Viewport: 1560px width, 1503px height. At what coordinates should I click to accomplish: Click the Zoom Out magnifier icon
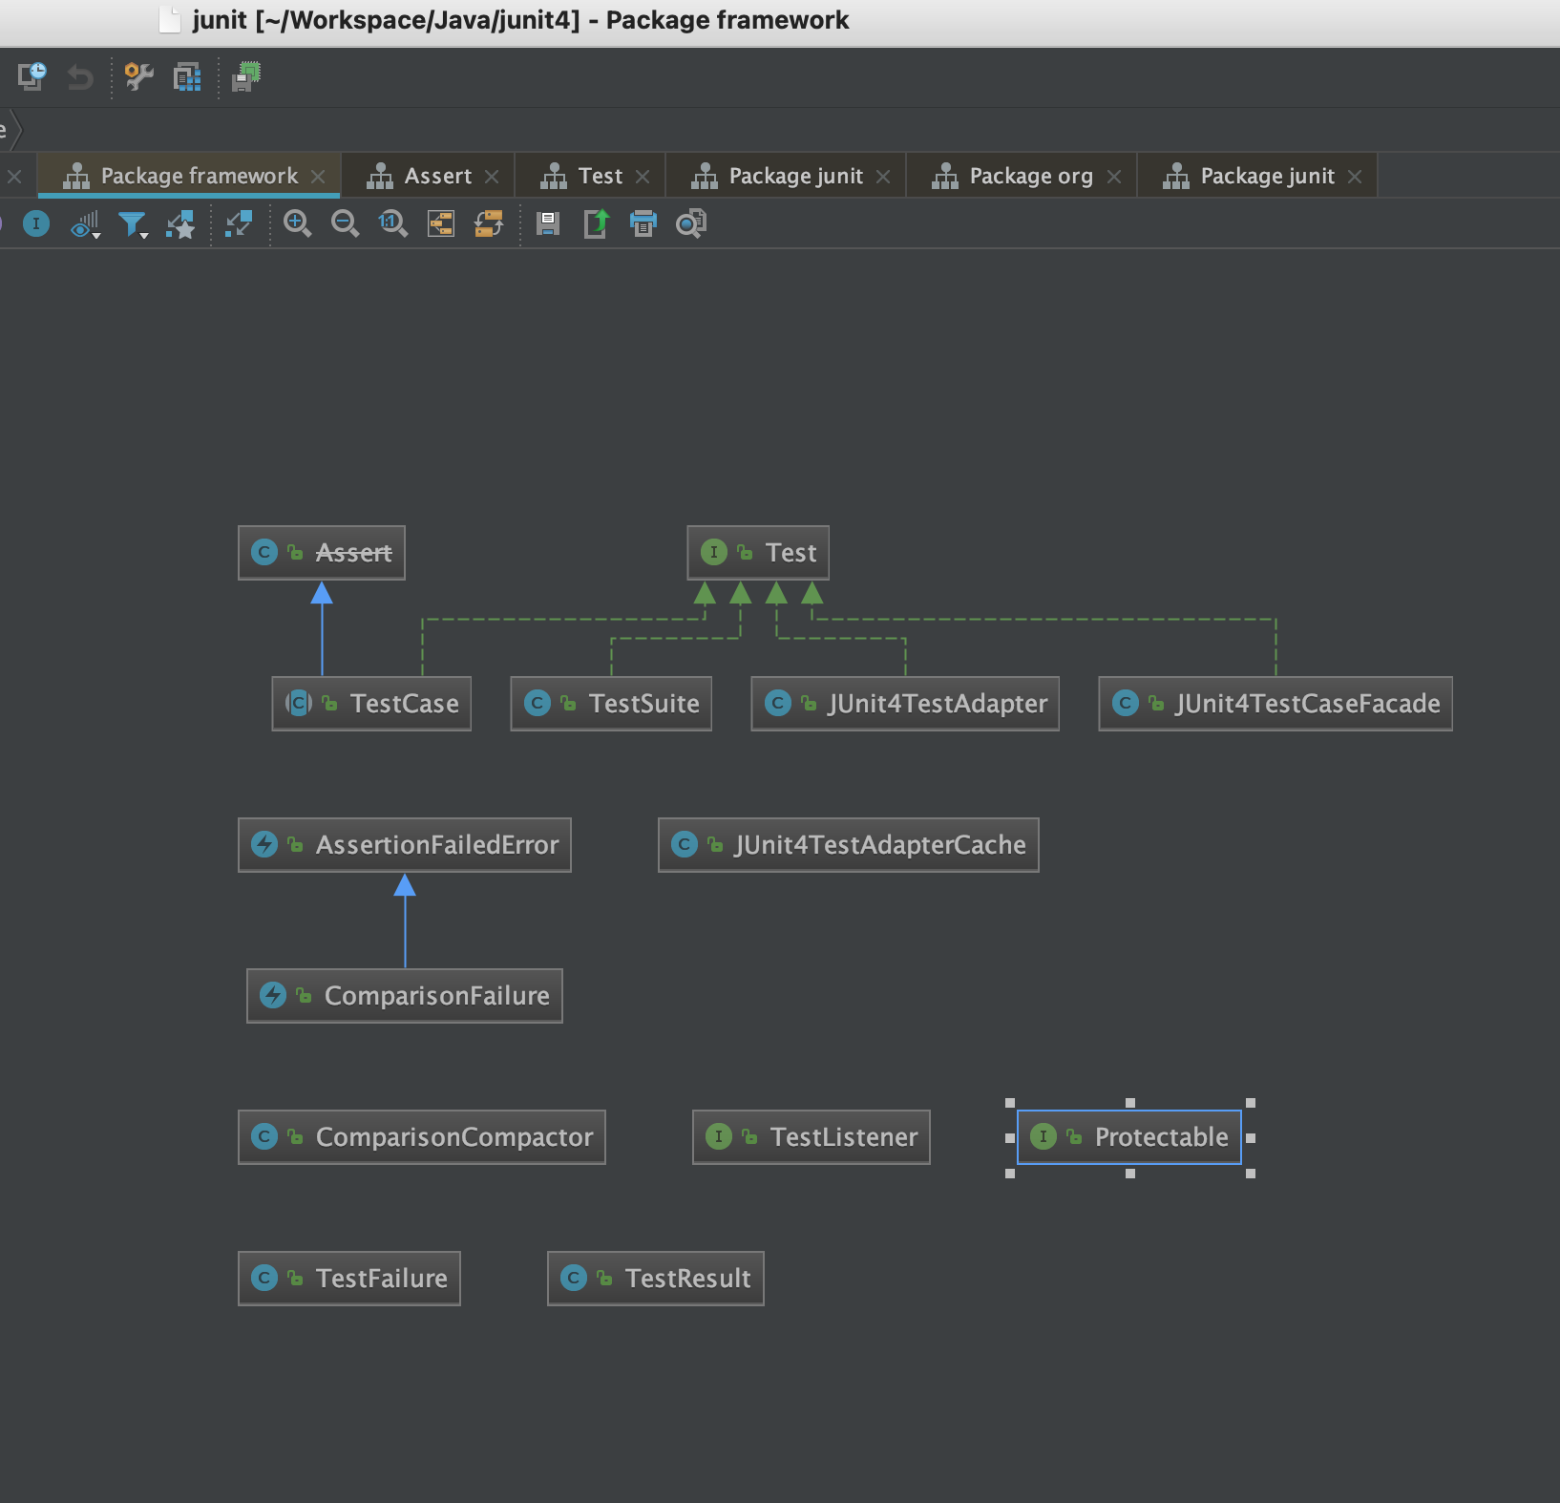[x=345, y=224]
